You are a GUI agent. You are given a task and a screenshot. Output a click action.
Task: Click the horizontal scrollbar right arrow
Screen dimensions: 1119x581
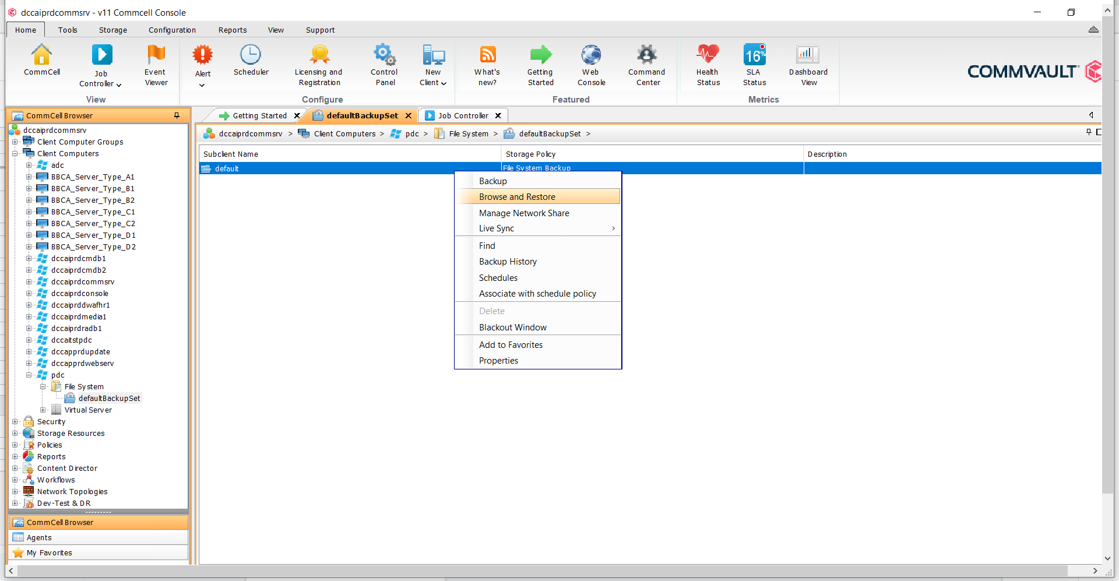(x=1095, y=571)
